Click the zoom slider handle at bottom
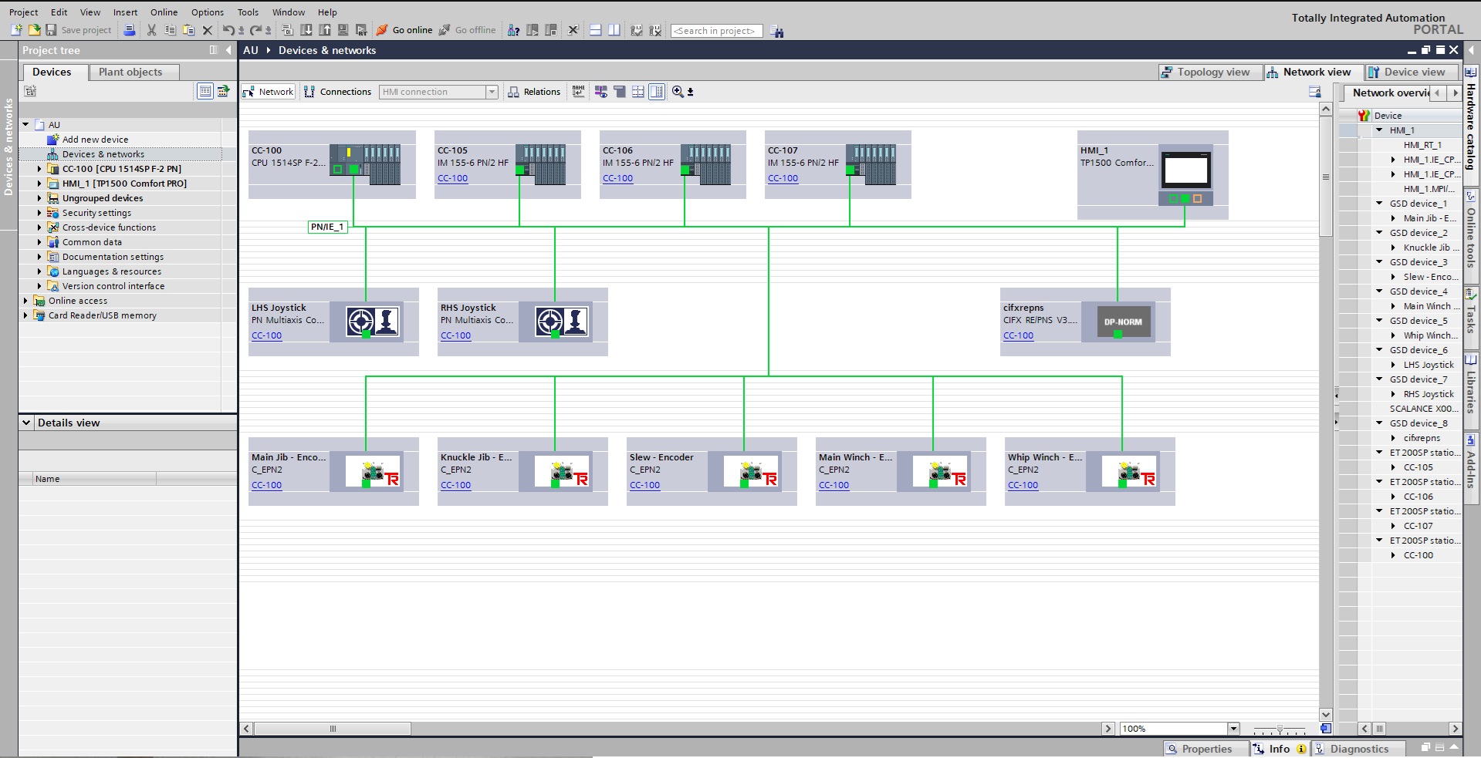The width and height of the screenshot is (1481, 758). pos(1280,729)
